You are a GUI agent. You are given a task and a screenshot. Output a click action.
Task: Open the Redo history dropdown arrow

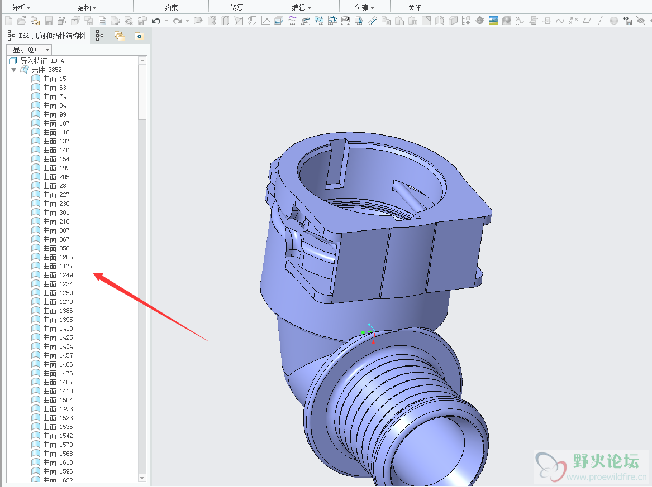187,20
